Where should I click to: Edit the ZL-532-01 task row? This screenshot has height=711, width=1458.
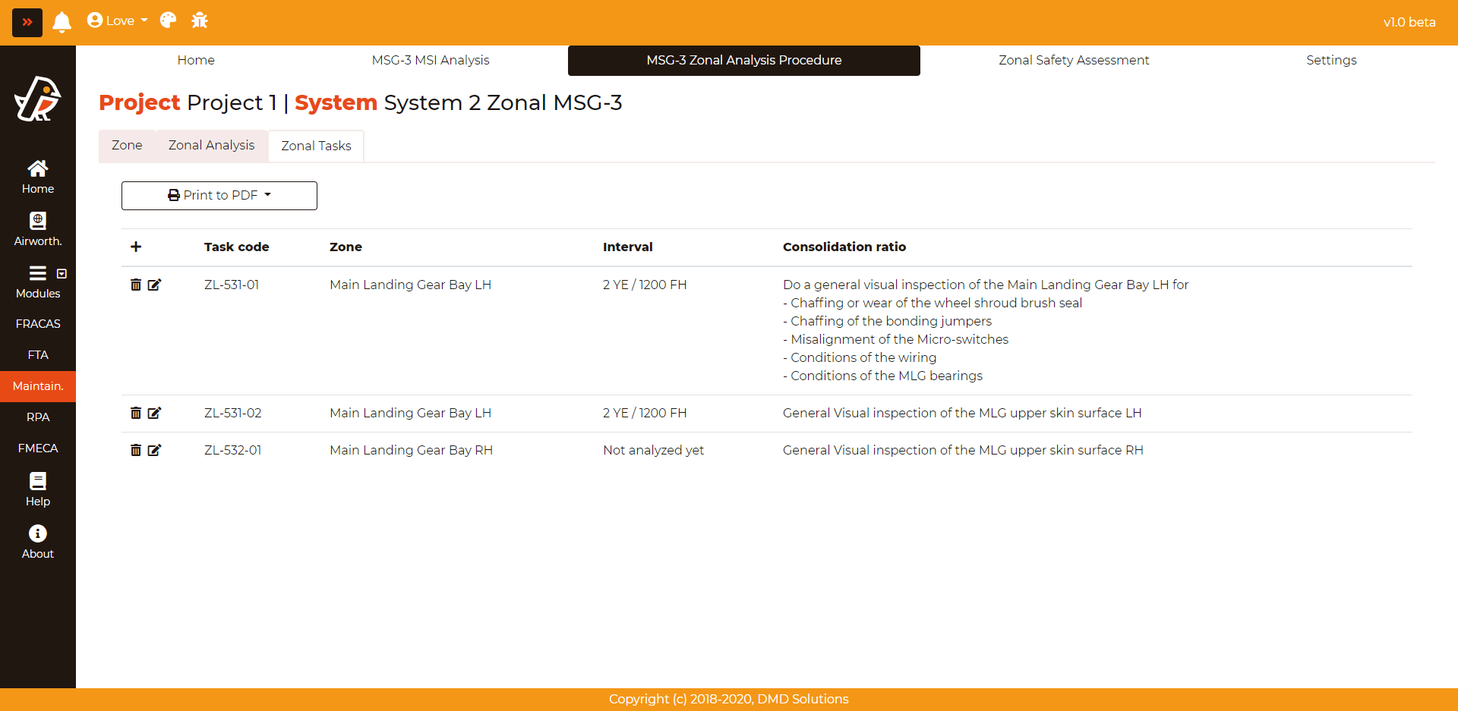coord(154,450)
